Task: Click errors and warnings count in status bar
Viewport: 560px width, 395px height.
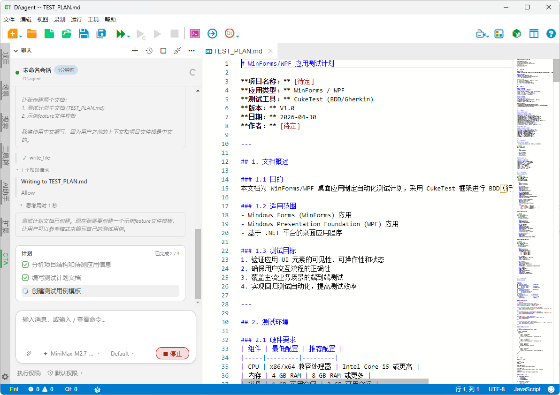Action: [x=41, y=389]
